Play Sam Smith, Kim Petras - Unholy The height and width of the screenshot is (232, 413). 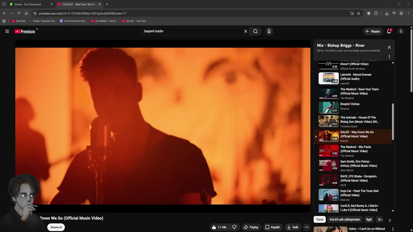[352, 166]
